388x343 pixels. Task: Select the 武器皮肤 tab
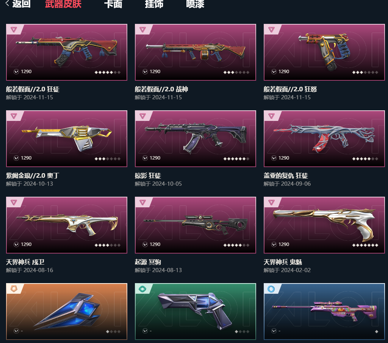63,4
